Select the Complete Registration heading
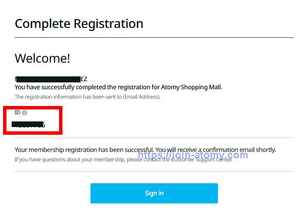 coord(79,24)
